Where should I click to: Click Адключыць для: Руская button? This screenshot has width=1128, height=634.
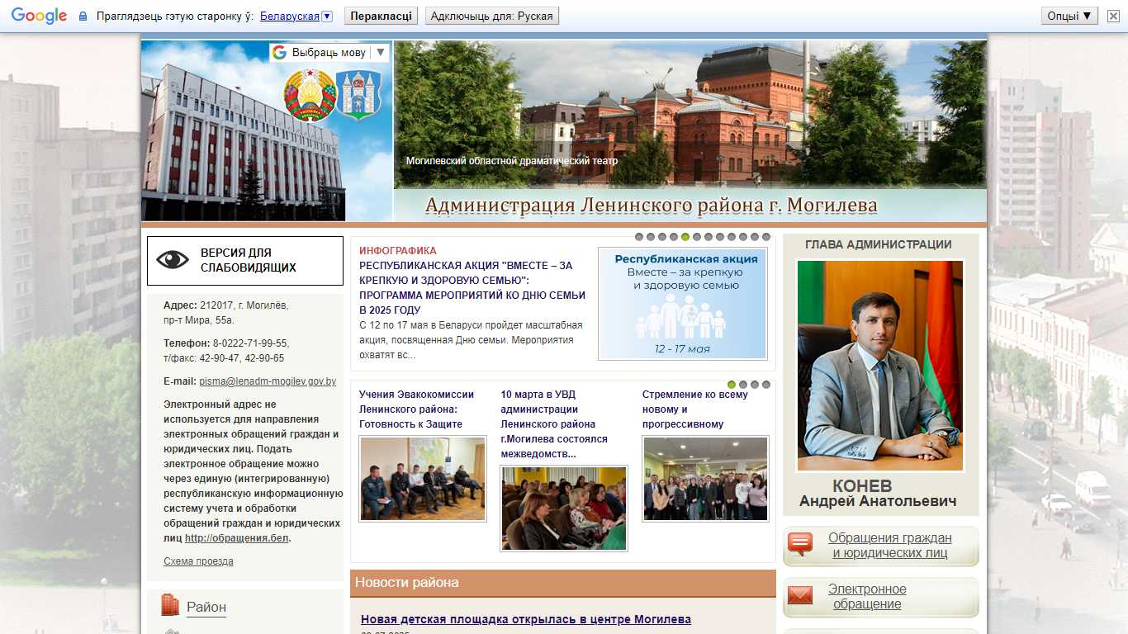492,16
